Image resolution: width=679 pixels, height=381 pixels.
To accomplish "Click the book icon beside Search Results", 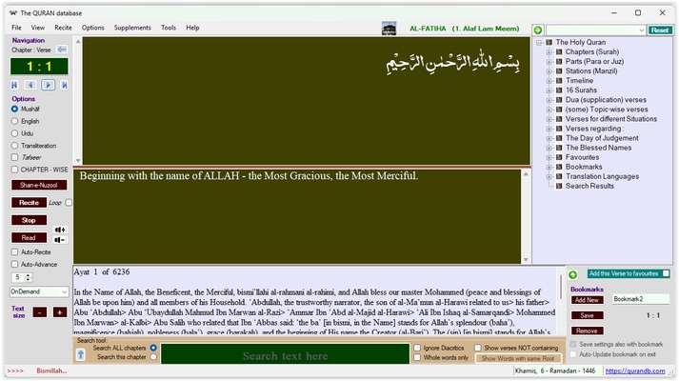I will pyautogui.click(x=559, y=186).
